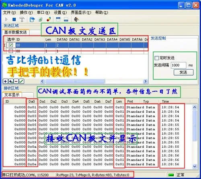The height and width of the screenshot is (179, 201).
Task: Open the 串口(W) menu
Action: 43,12
